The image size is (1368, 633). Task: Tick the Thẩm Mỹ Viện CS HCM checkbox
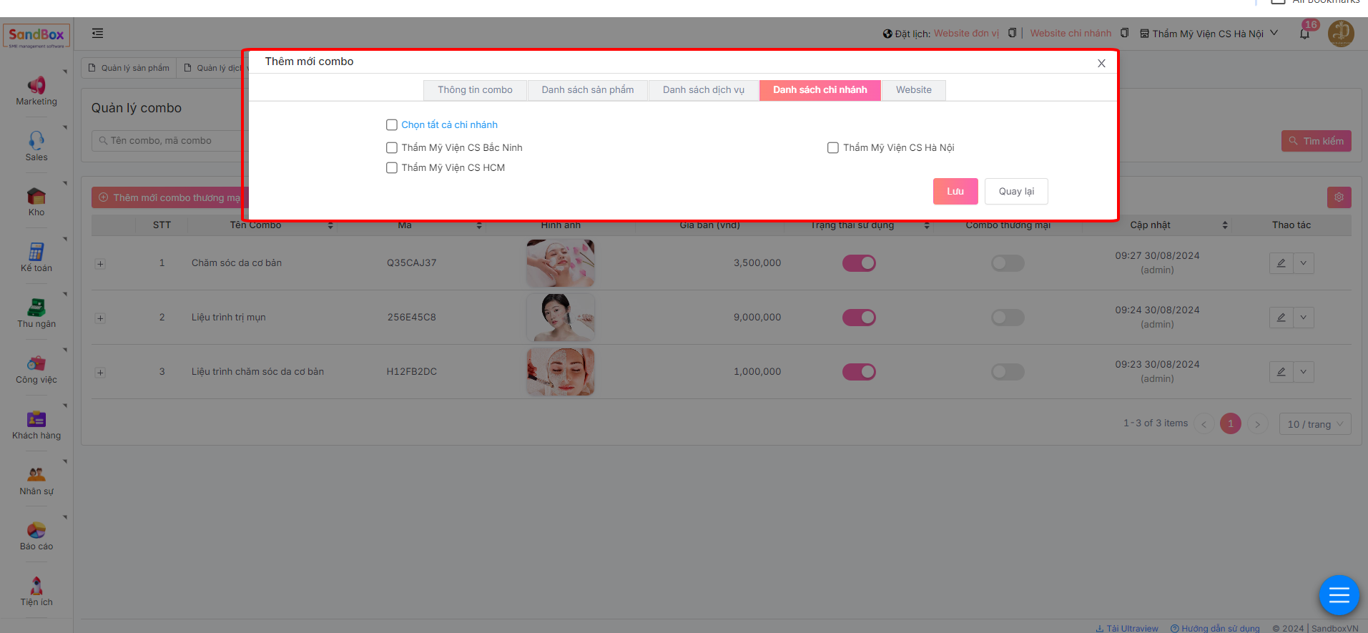click(392, 168)
